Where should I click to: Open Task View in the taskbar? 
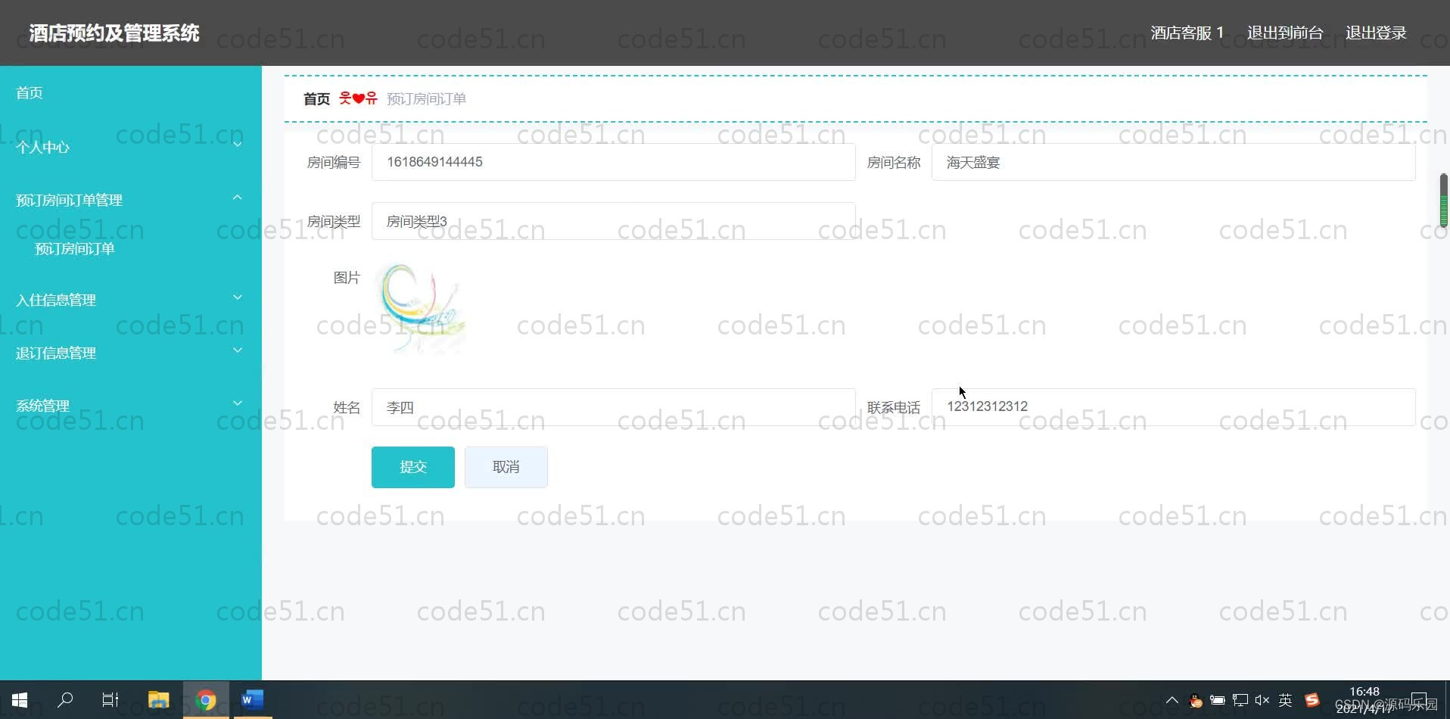(x=110, y=699)
